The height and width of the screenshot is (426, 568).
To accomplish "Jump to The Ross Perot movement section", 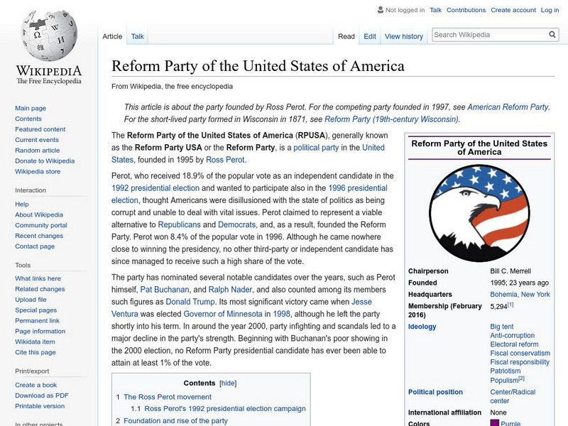I will 168,397.
